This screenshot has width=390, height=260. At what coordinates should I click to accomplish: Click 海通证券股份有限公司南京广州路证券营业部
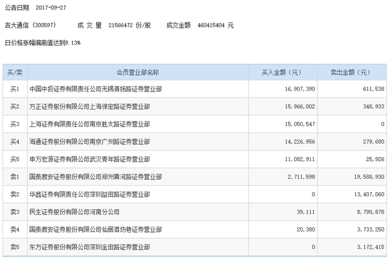[90, 142]
